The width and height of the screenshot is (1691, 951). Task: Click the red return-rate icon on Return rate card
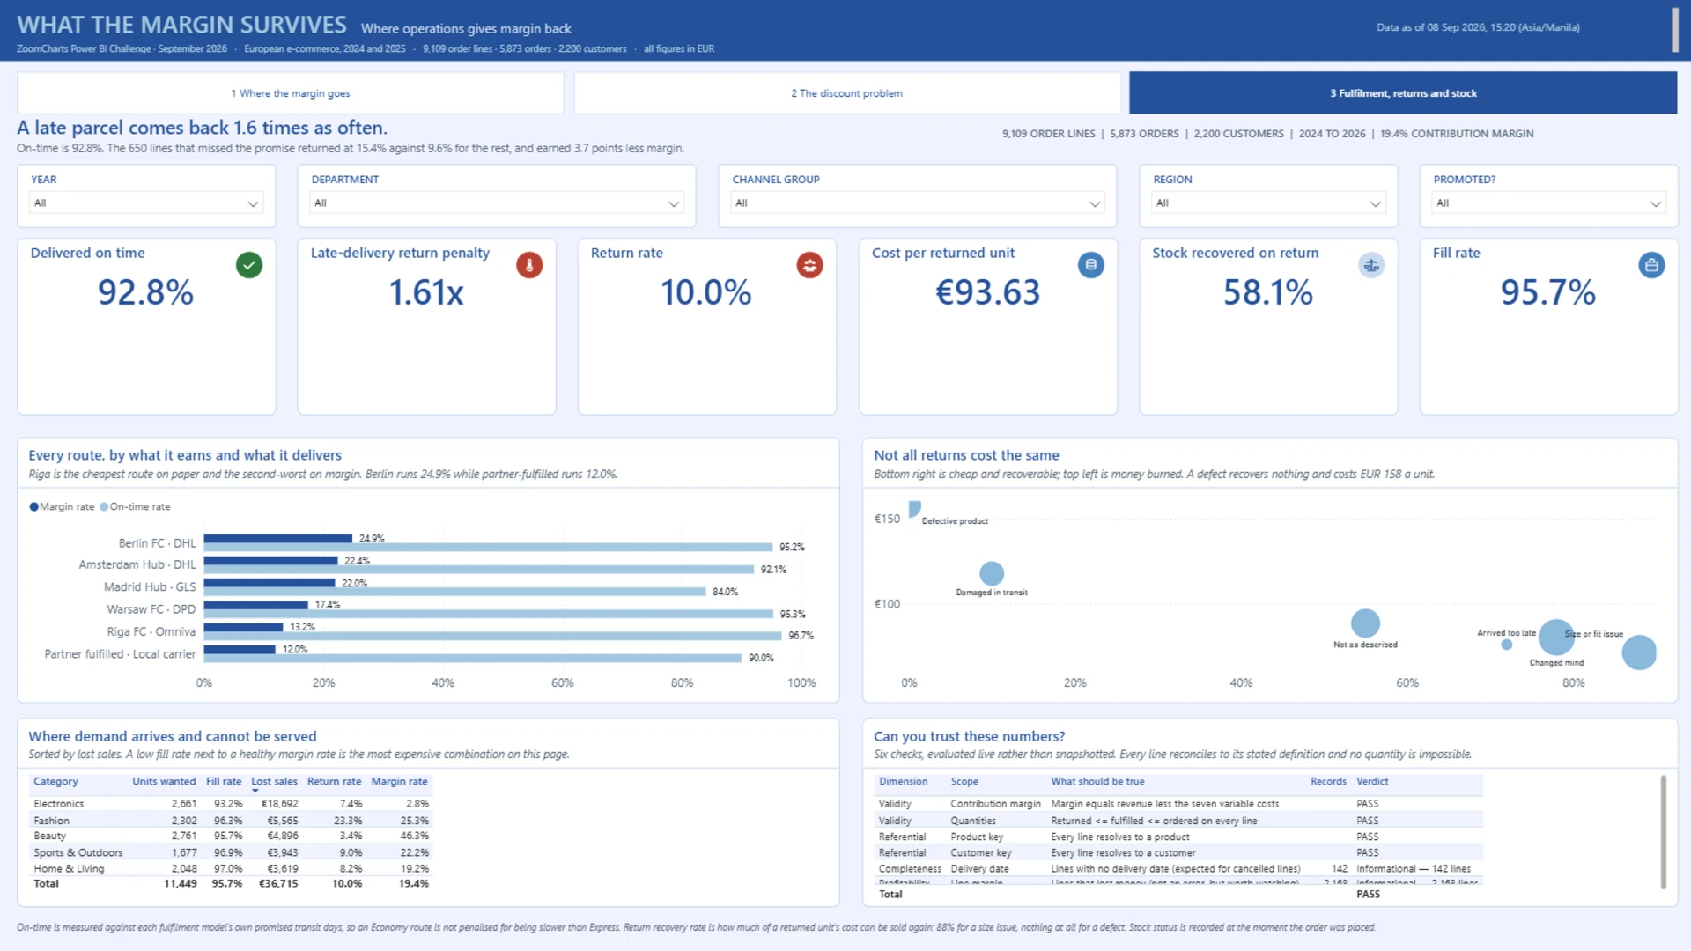pyautogui.click(x=809, y=265)
